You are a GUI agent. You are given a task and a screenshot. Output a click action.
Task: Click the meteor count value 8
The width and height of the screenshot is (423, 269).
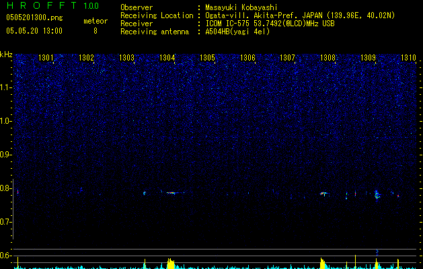click(95, 31)
